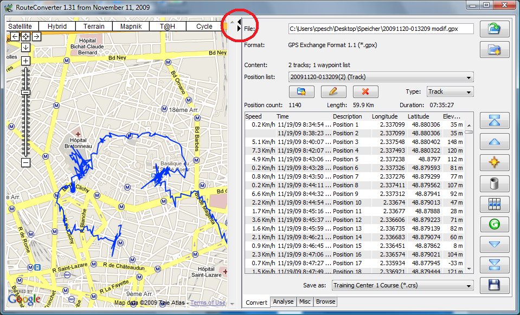Pan map down with down arrow control
Image resolution: width=520 pixels, height=315 pixels.
coord(25,47)
